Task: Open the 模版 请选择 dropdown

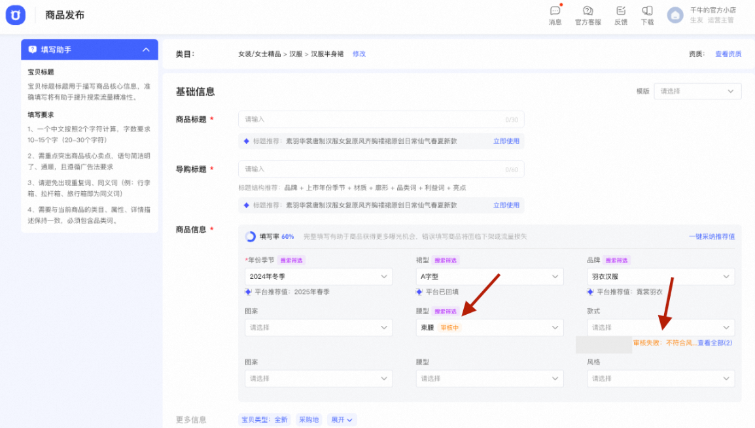Action: (x=697, y=91)
